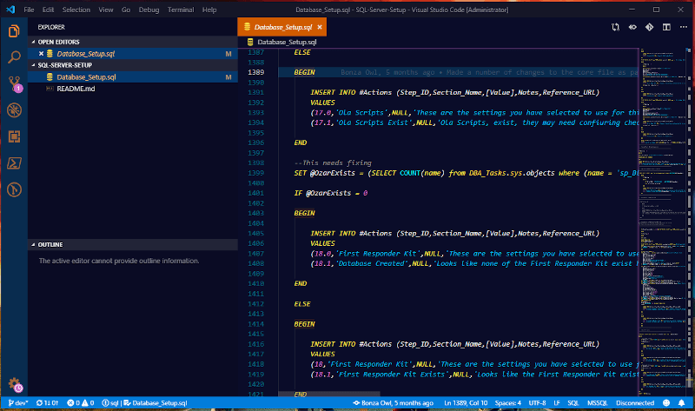Split the editor to the right
Screen dimensions: 695x411
point(666,27)
